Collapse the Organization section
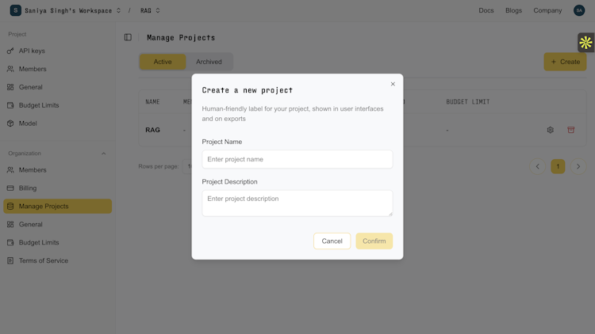 (104, 154)
